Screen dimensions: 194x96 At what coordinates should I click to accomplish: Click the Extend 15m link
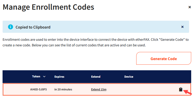(x=99, y=89)
